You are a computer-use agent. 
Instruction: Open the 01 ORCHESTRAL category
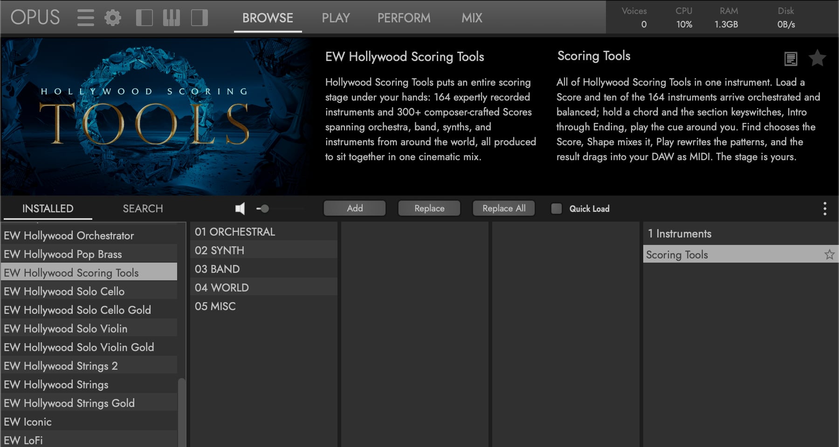pyautogui.click(x=264, y=231)
